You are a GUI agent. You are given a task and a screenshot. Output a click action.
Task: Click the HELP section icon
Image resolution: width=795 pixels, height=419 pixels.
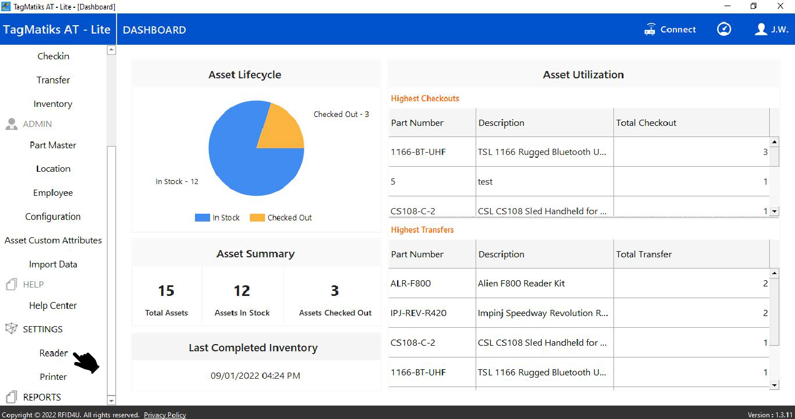click(x=11, y=285)
